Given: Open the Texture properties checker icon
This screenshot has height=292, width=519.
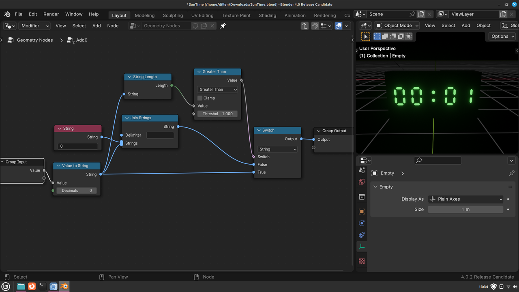Looking at the screenshot, I should click(x=362, y=262).
